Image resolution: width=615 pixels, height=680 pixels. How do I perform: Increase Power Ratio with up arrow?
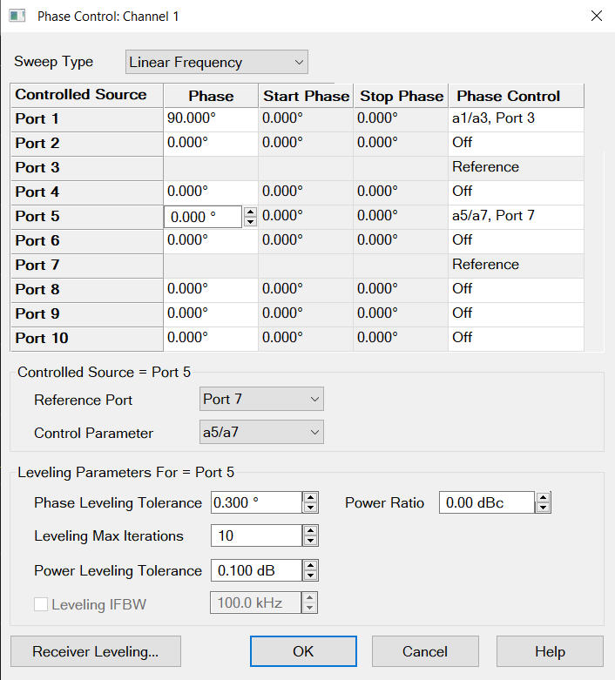pyautogui.click(x=543, y=497)
